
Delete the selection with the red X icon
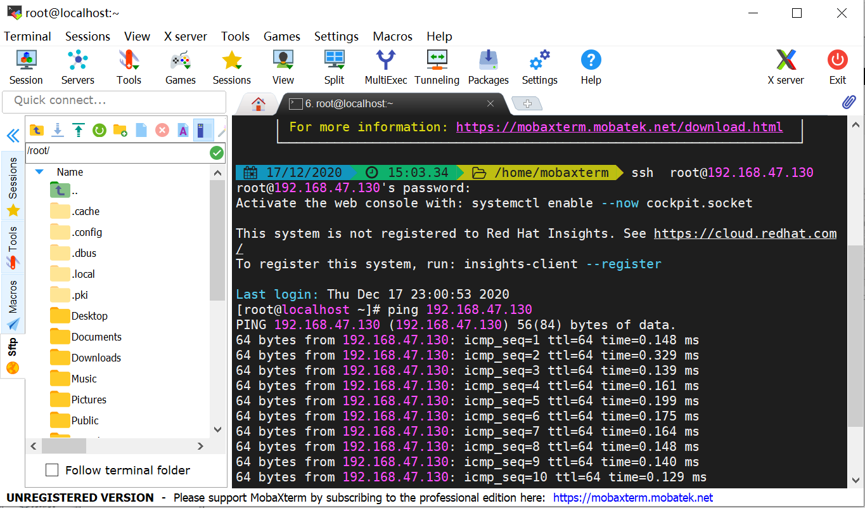point(162,130)
